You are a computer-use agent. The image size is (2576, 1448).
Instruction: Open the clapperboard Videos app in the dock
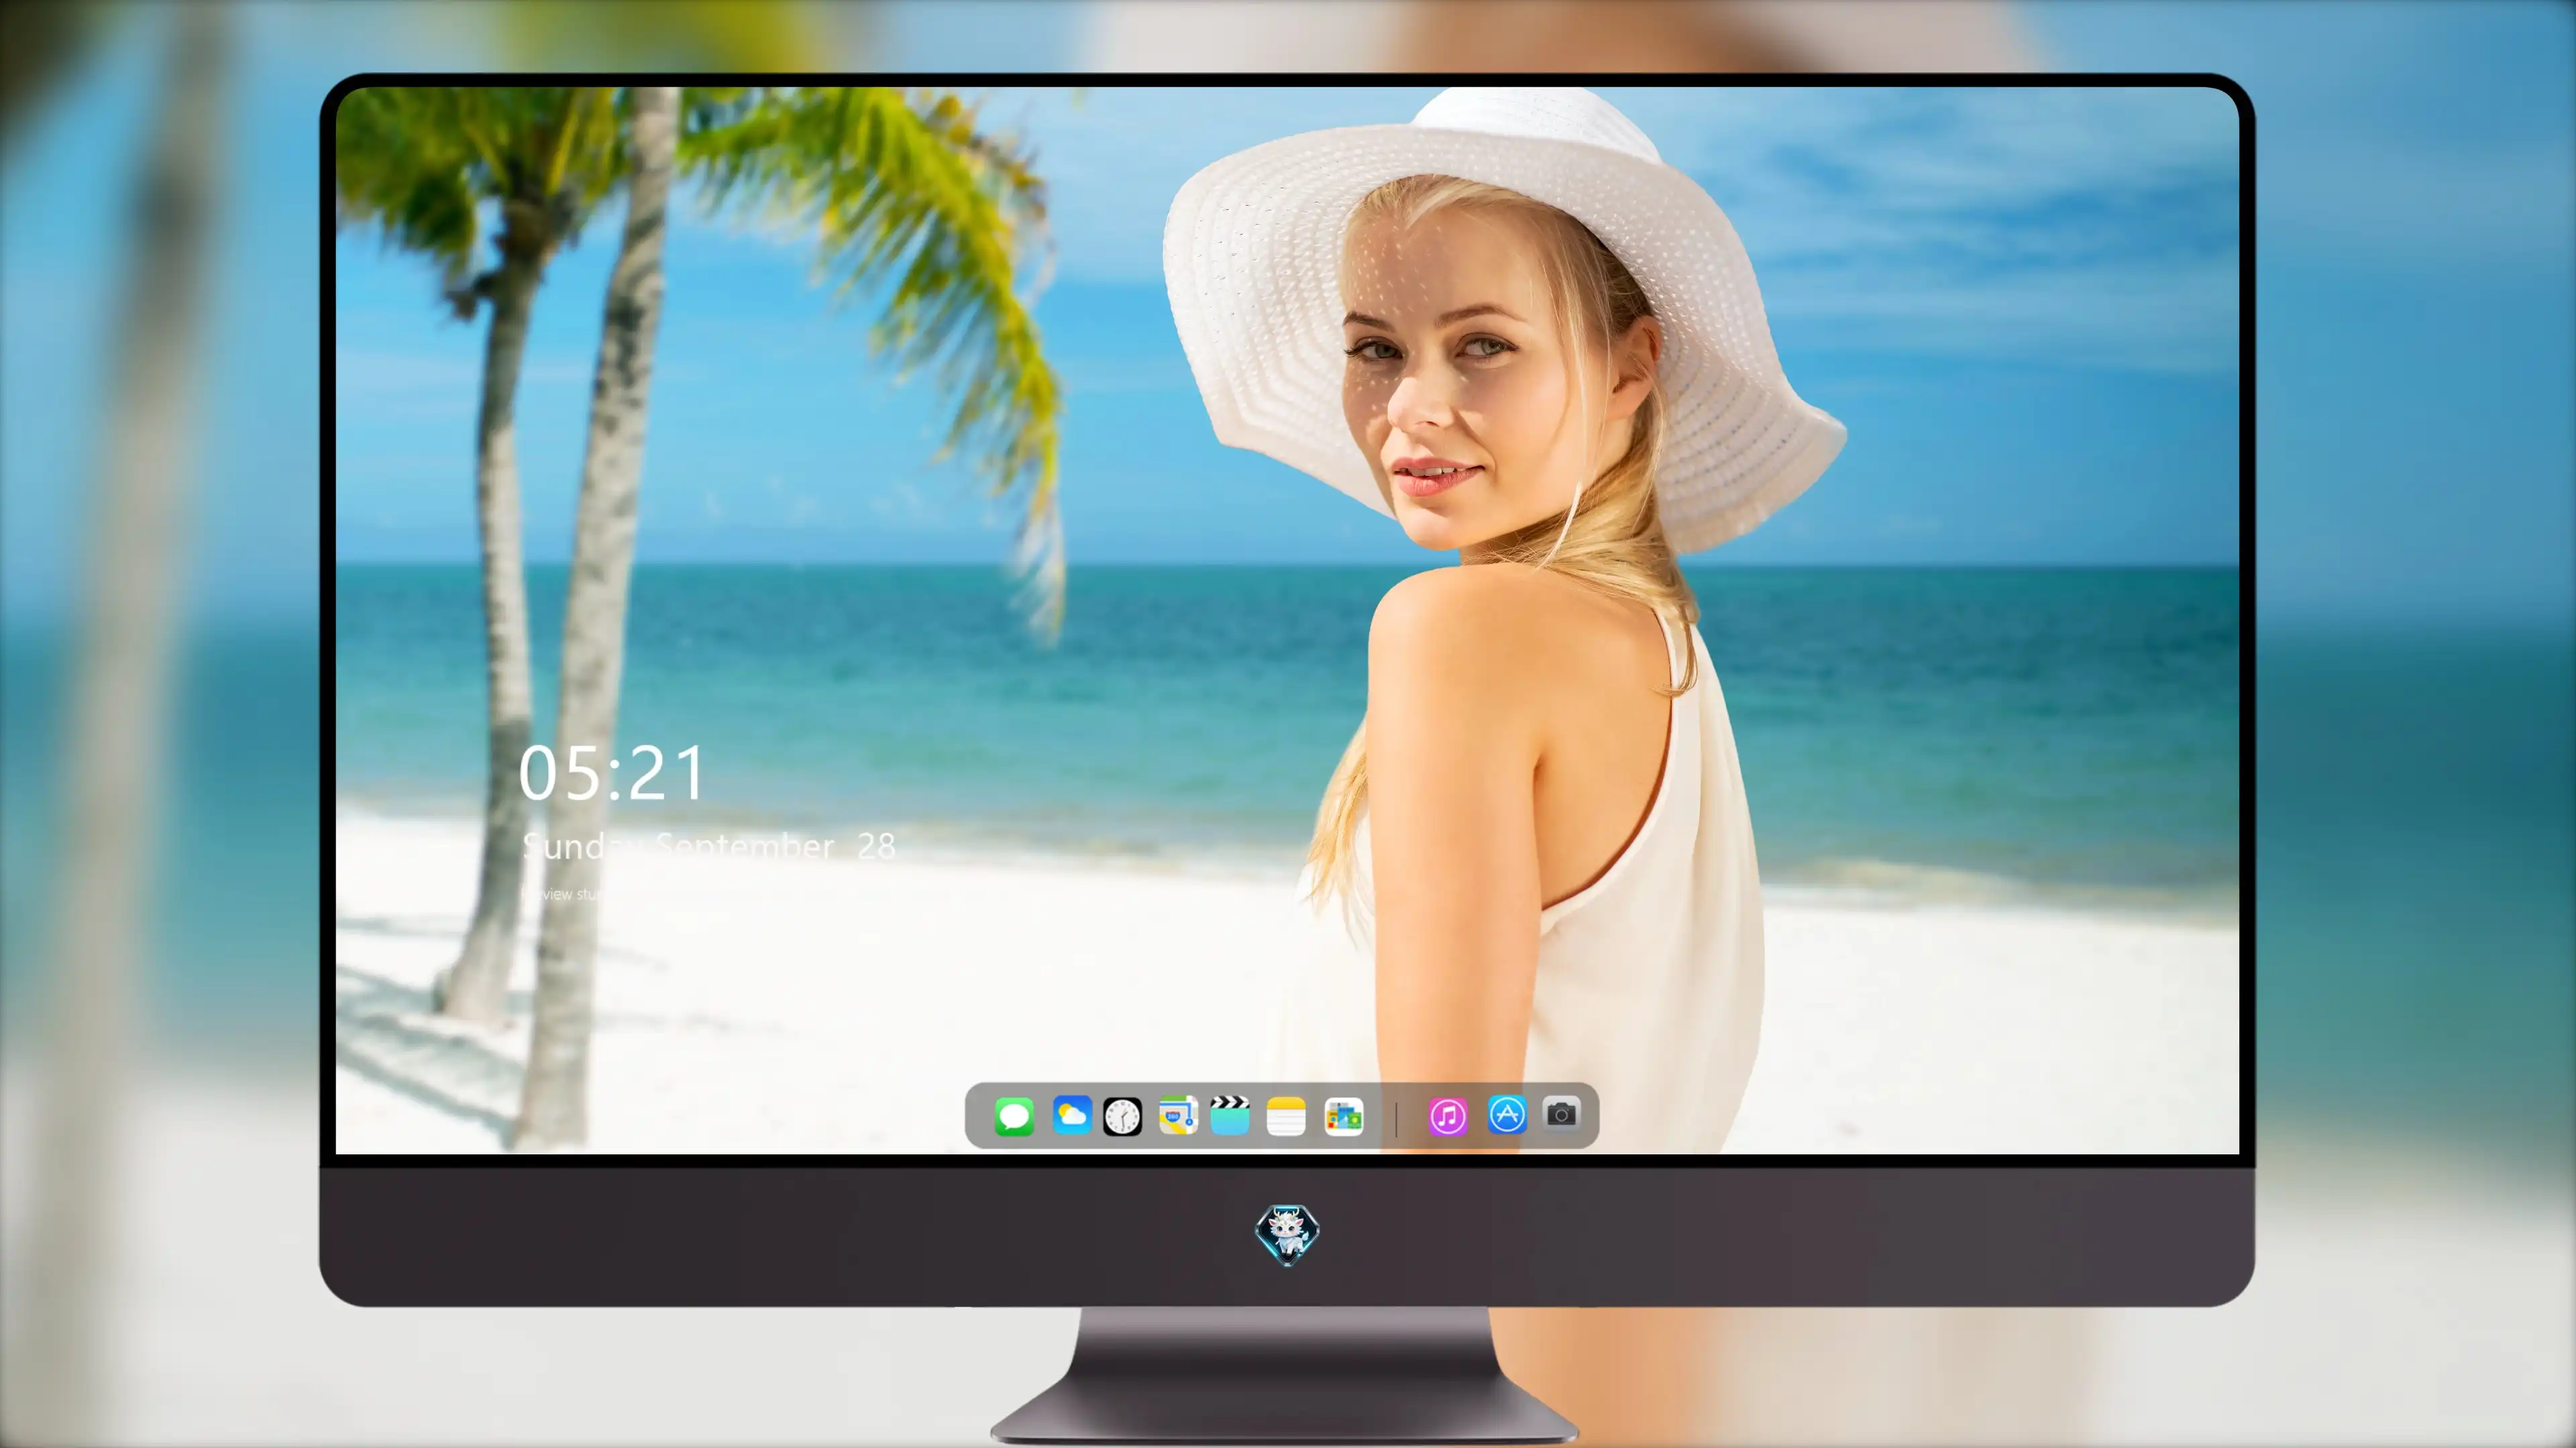[x=1230, y=1115]
